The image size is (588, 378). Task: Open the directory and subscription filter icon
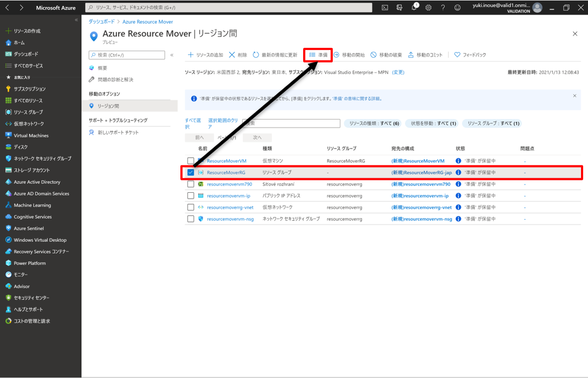click(400, 8)
